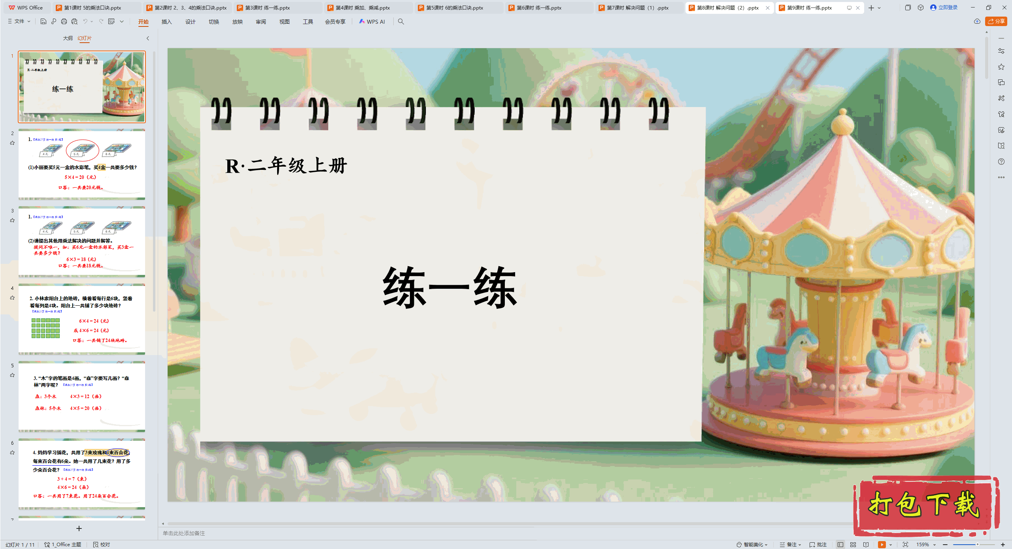The image size is (1012, 549).
Task: Toggle 备注 notes pane button
Action: tap(790, 545)
